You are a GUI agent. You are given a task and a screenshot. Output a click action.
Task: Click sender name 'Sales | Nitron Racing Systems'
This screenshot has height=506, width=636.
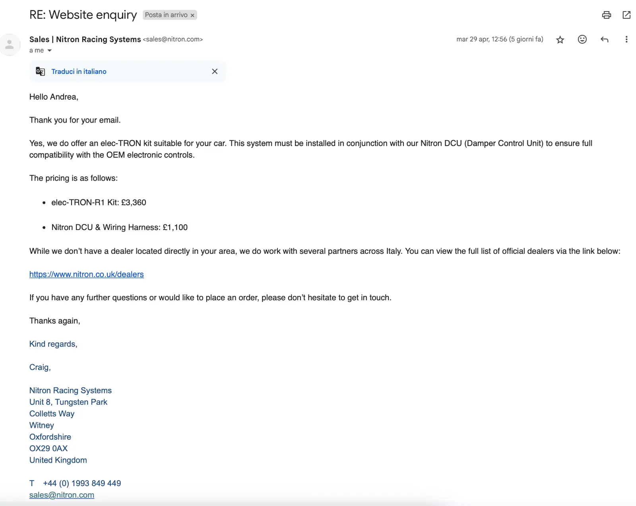tap(85, 39)
